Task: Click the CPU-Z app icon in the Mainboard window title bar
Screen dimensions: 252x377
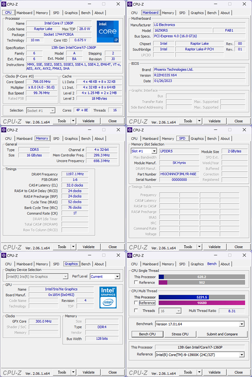Action: (x=130, y=4)
